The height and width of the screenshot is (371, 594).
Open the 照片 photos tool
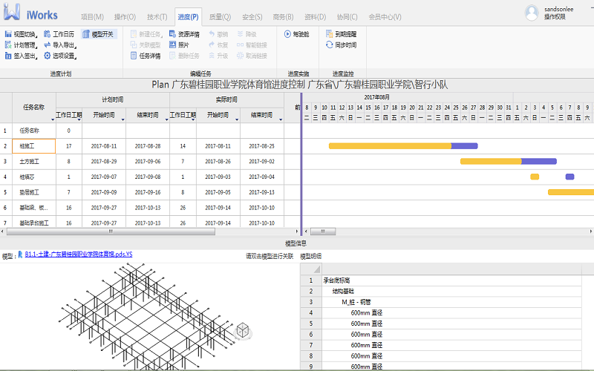pyautogui.click(x=179, y=45)
